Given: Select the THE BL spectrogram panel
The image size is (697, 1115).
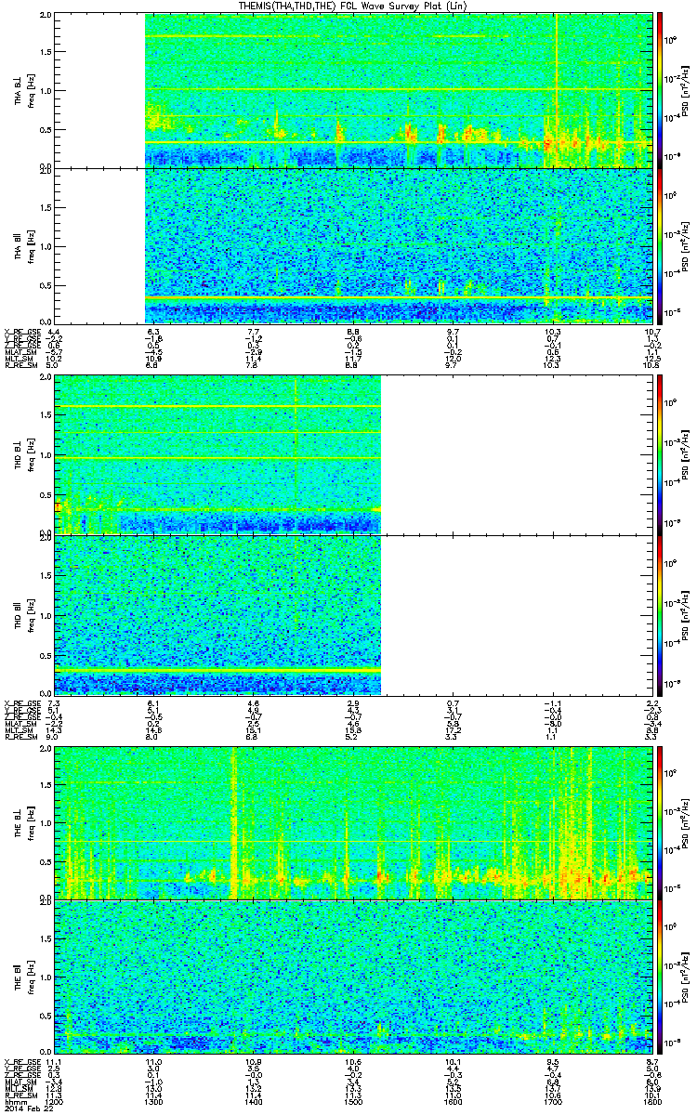Looking at the screenshot, I should [352, 821].
